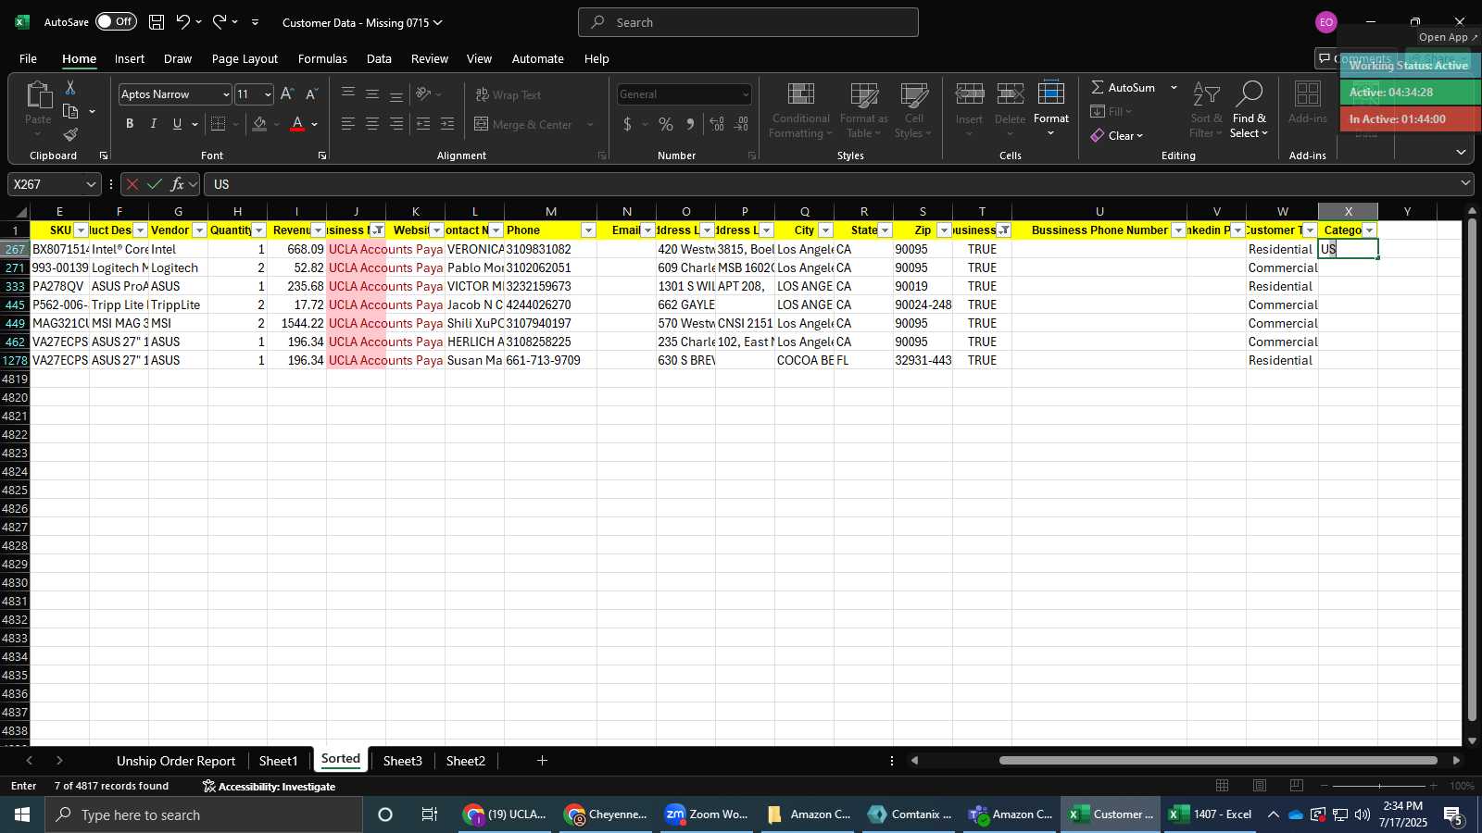Screen dimensions: 1482x833
Task: Open the City column filter dropdown
Action: 825,230
